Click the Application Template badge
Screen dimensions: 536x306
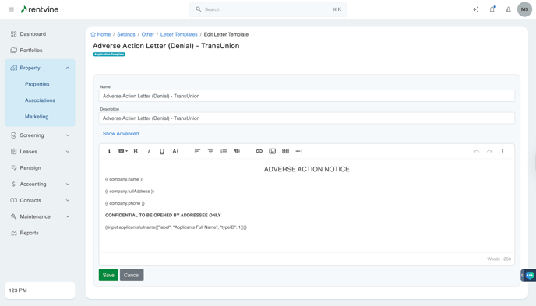pyautogui.click(x=109, y=55)
